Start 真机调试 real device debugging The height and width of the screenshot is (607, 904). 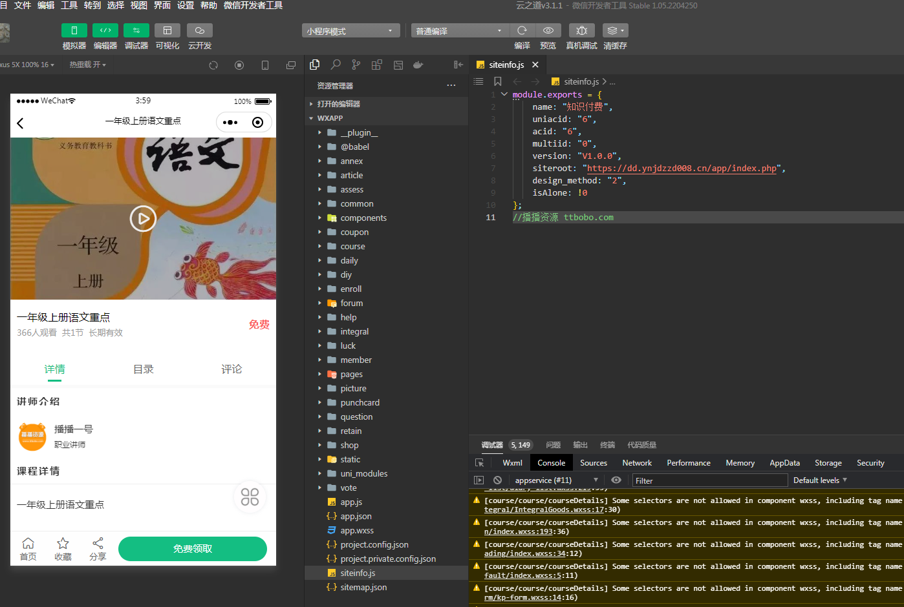click(582, 30)
